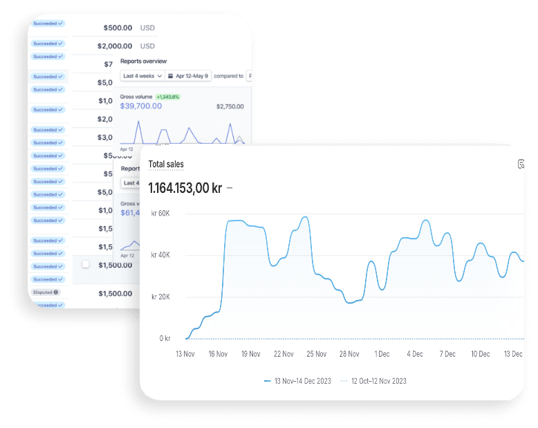Click the calendar icon next to Apr 12–May 9
This screenshot has height=428, width=538.
pyautogui.click(x=170, y=76)
